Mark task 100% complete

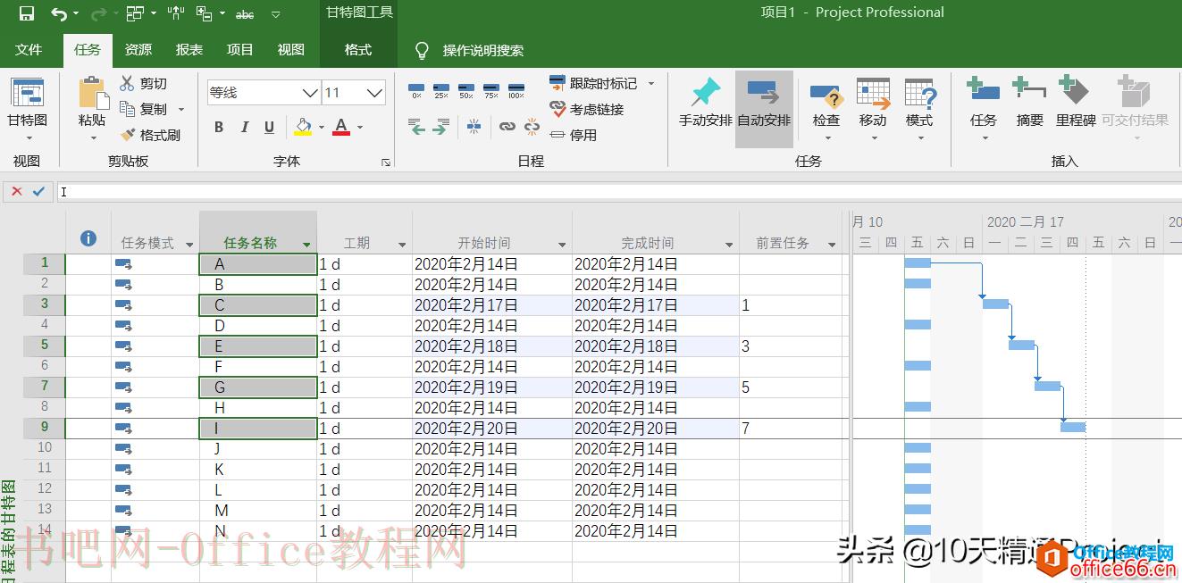[x=516, y=91]
